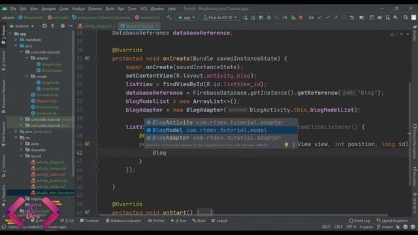The height and width of the screenshot is (235, 418).
Task: Collapse the model package
Action: click(27, 76)
